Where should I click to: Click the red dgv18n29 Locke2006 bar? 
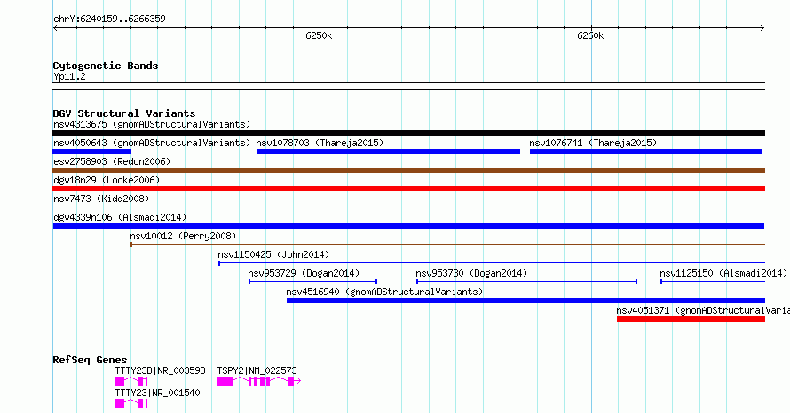[408, 189]
